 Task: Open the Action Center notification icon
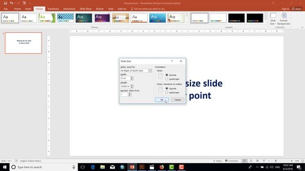[299, 167]
